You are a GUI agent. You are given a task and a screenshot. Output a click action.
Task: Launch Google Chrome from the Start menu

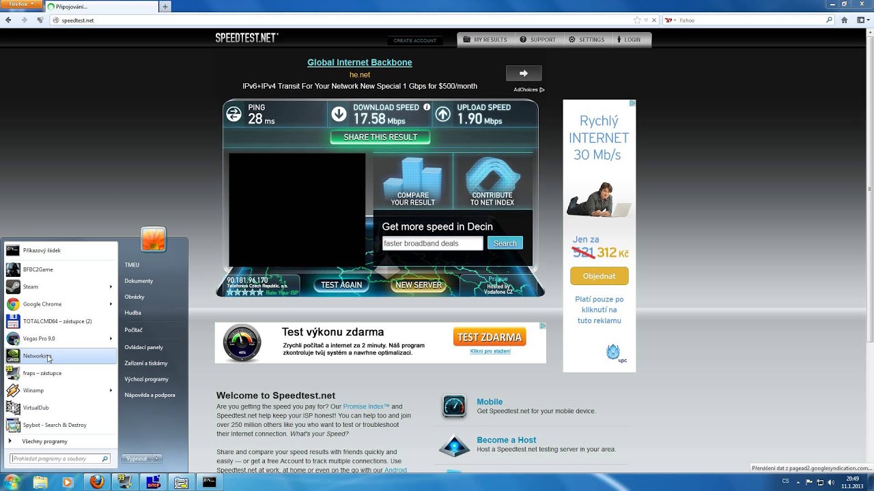60,304
